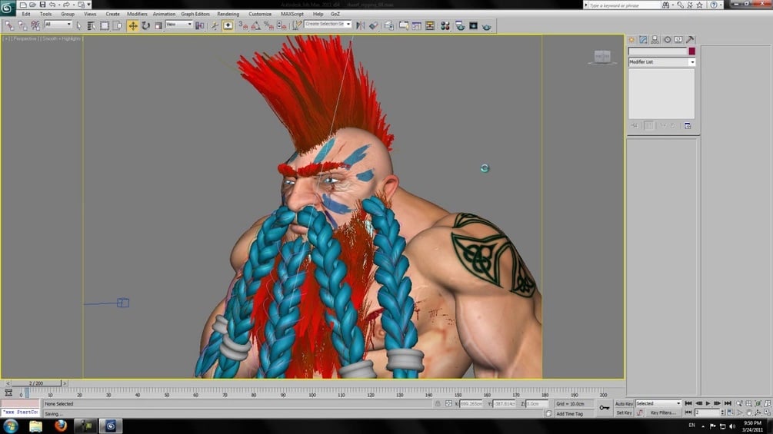Click the Use Pivot Point Center icon
The height and width of the screenshot is (434, 773).
[200, 25]
